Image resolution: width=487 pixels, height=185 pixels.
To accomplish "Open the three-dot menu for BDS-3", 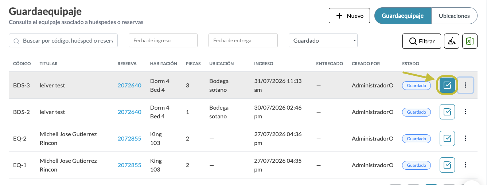I will click(465, 85).
